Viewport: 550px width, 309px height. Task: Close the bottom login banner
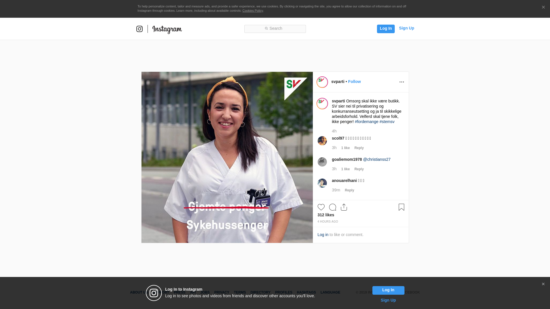pos(543,284)
